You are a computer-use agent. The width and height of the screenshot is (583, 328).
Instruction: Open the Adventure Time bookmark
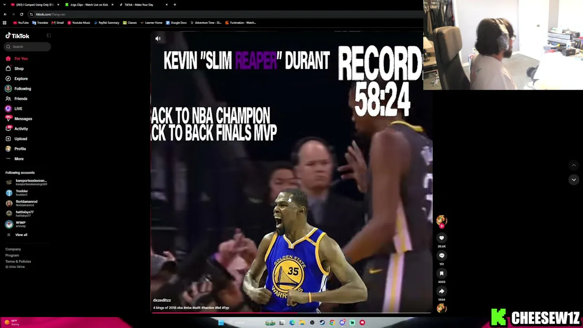click(x=206, y=23)
